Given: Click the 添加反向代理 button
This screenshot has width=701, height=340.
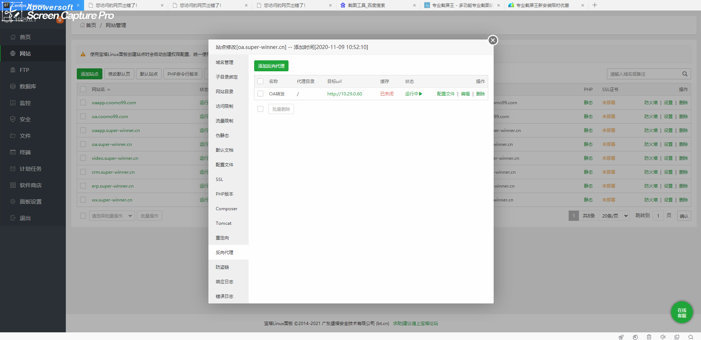Looking at the screenshot, I should tap(271, 66).
